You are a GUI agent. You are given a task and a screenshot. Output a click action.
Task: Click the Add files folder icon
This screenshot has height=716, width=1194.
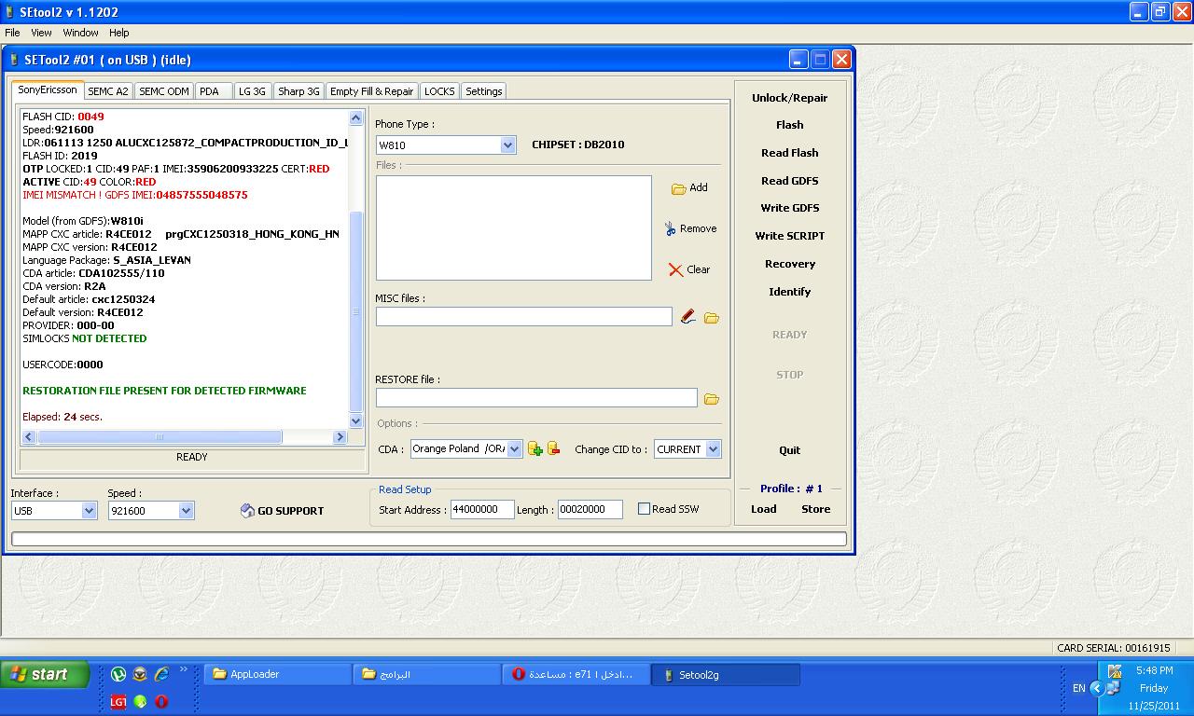[678, 188]
